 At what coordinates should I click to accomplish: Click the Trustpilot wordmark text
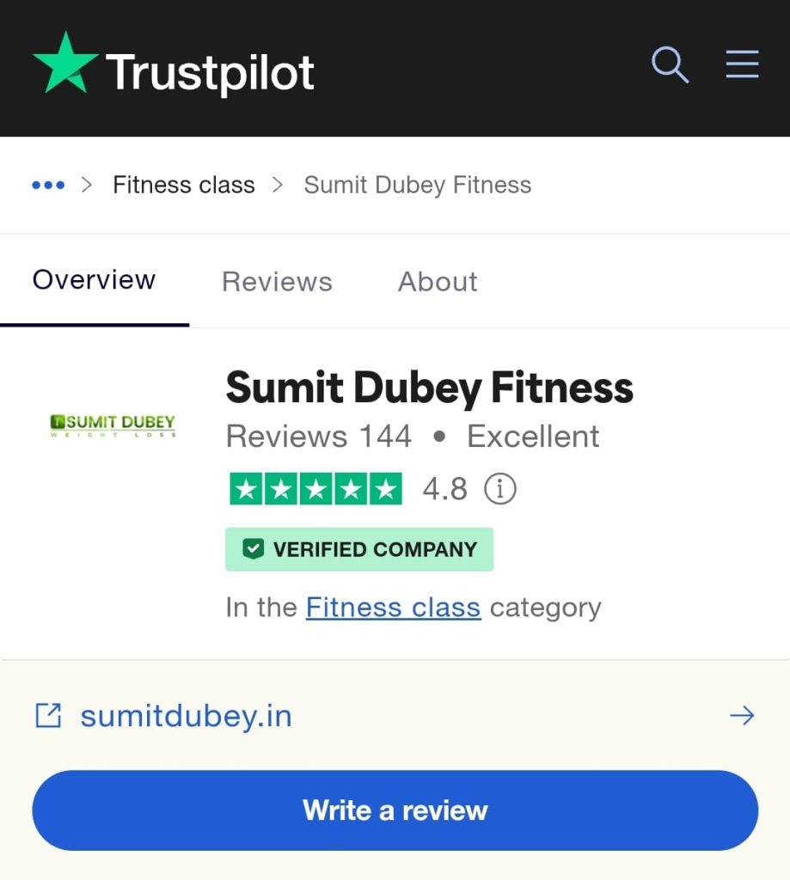click(210, 72)
